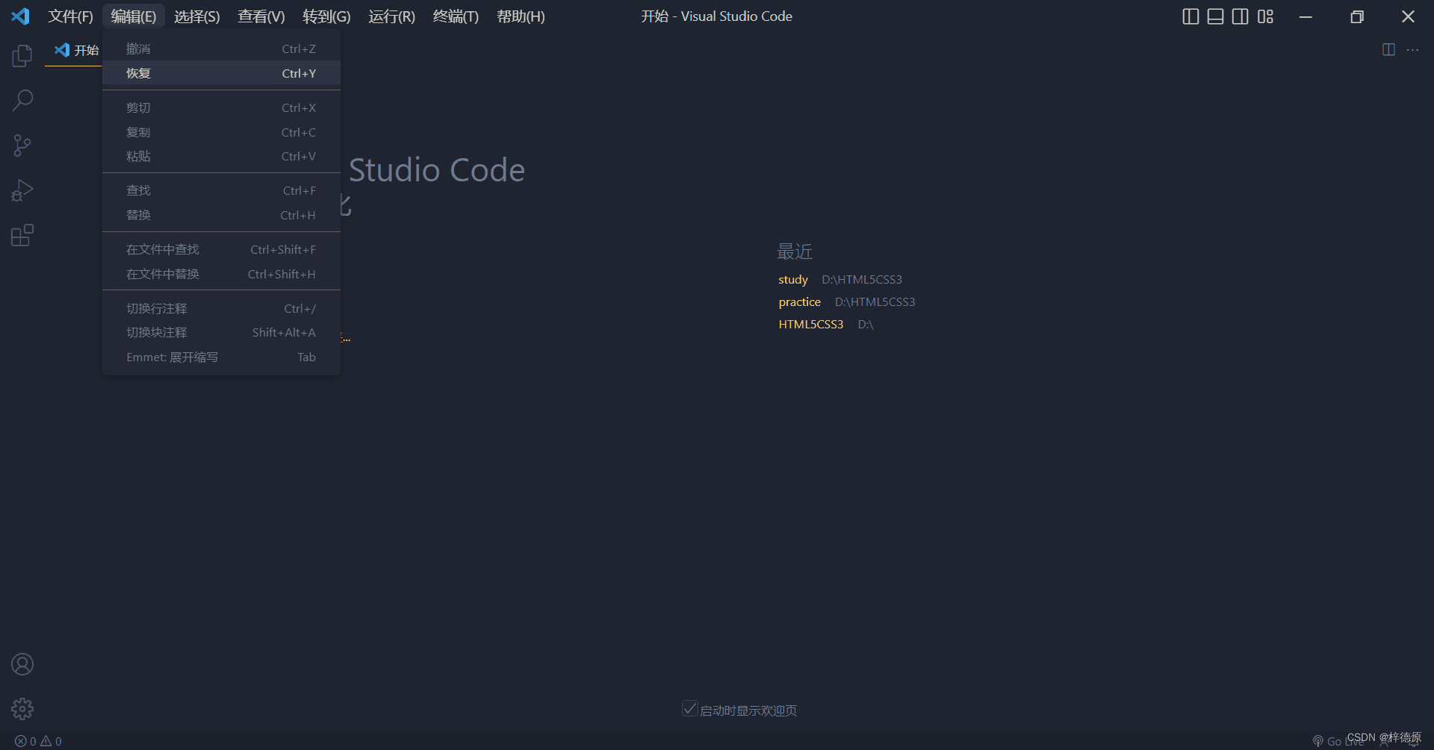Open the Source Control view
Viewport: 1434px width, 750px height.
(x=22, y=146)
